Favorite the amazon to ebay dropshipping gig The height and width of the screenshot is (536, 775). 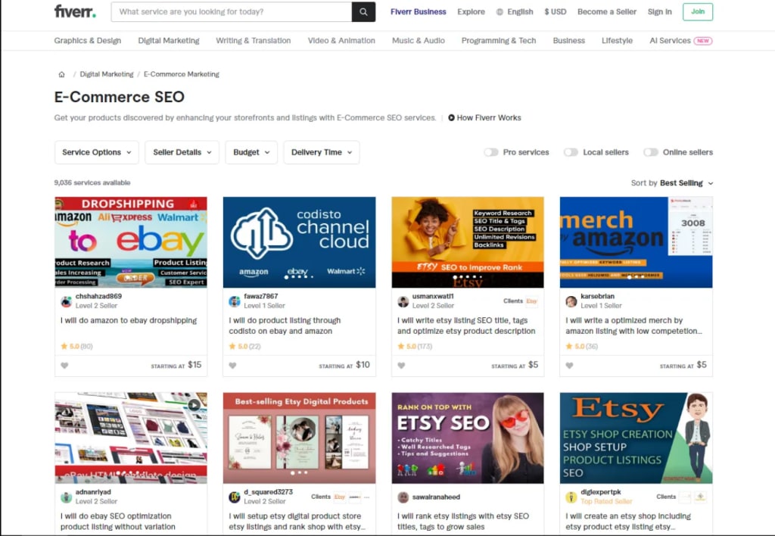pos(64,366)
